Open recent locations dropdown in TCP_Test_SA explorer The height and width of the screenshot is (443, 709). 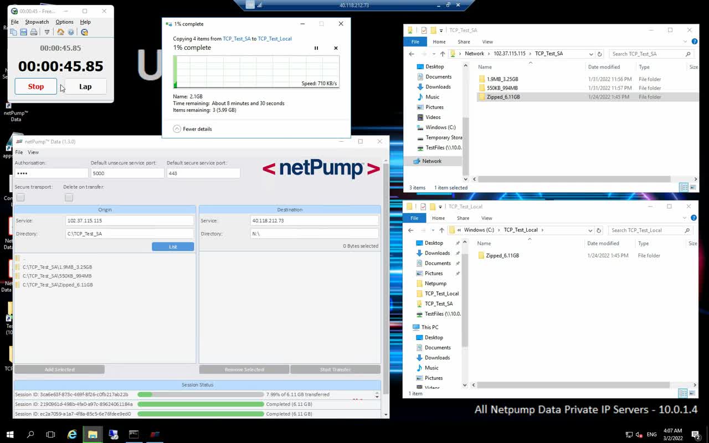pyautogui.click(x=434, y=54)
